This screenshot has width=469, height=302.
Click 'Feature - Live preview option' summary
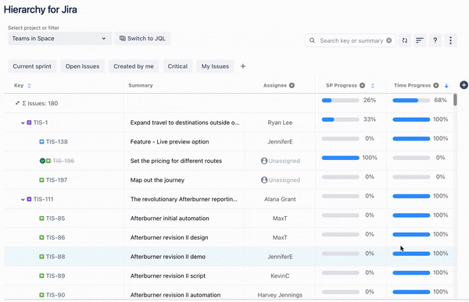pyautogui.click(x=170, y=141)
